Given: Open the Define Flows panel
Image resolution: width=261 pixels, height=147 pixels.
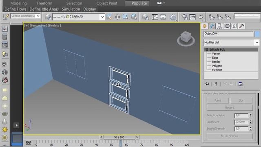Looking at the screenshot, I should tap(15, 9).
